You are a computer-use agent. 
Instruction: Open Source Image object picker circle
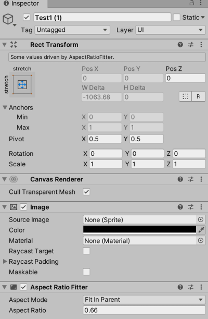point(201,219)
